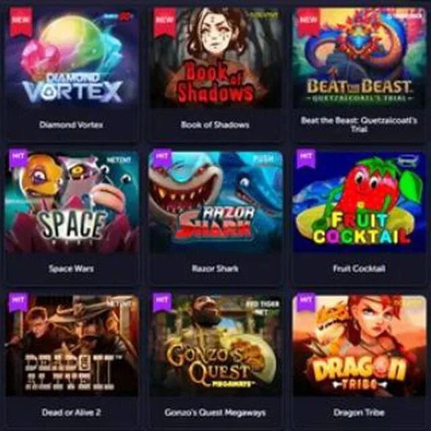Click the red NEW badge on Diamond Vortex
The height and width of the screenshot is (431, 431).
point(21,22)
